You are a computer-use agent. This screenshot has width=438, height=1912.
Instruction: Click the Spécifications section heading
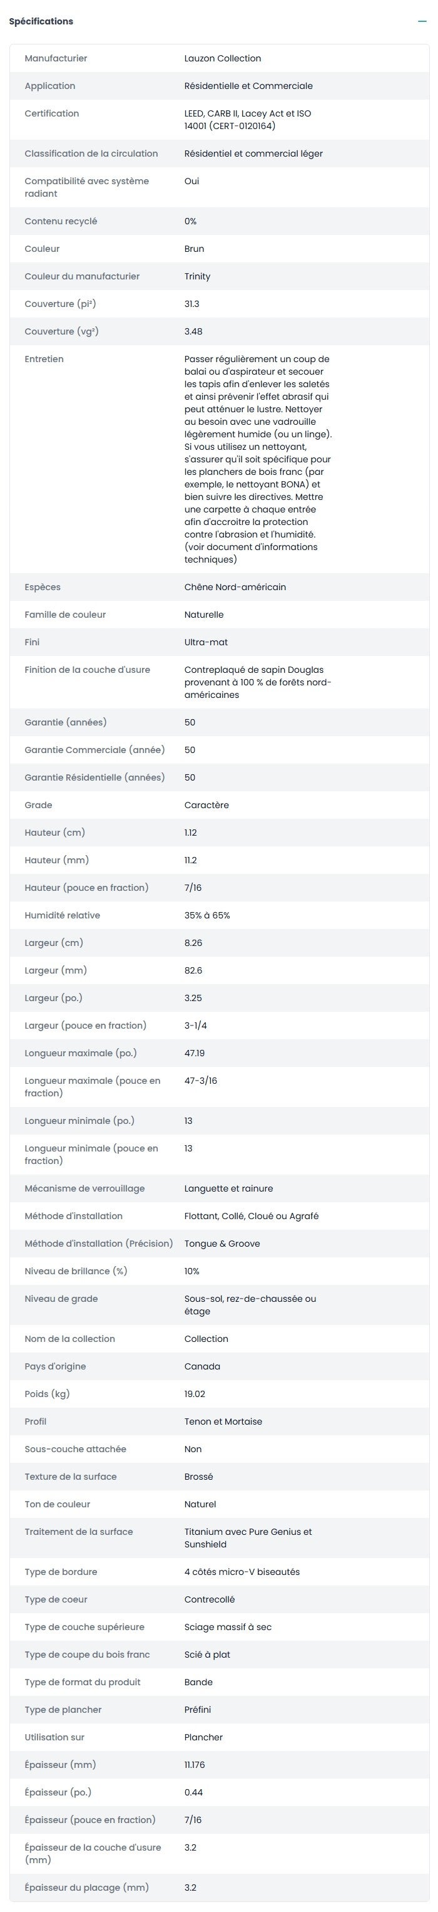41,21
